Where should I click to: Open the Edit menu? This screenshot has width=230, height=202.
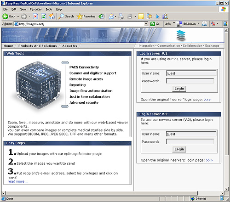point(14,10)
